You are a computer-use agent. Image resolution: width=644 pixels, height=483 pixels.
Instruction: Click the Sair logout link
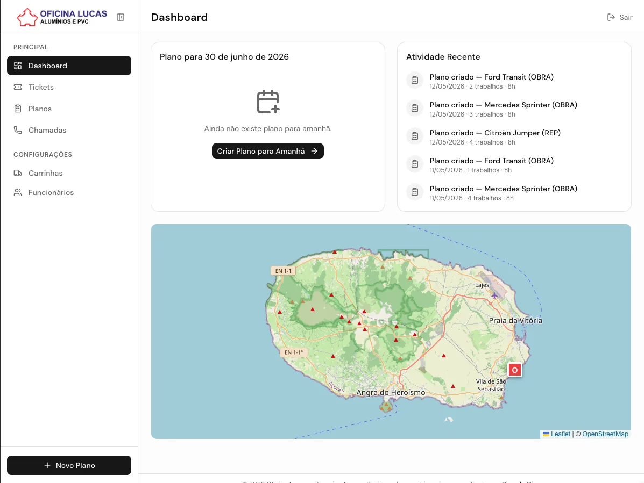pyautogui.click(x=620, y=17)
